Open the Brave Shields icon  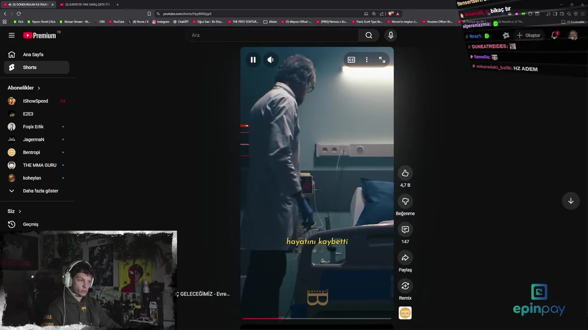pos(391,14)
